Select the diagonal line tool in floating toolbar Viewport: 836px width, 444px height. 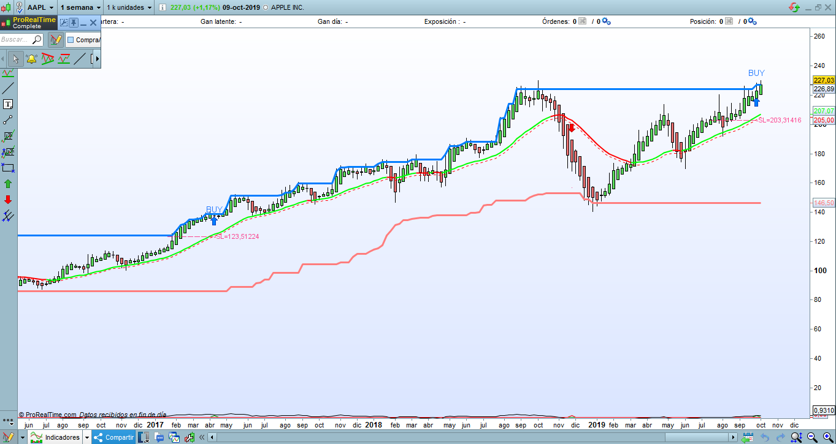[80, 59]
